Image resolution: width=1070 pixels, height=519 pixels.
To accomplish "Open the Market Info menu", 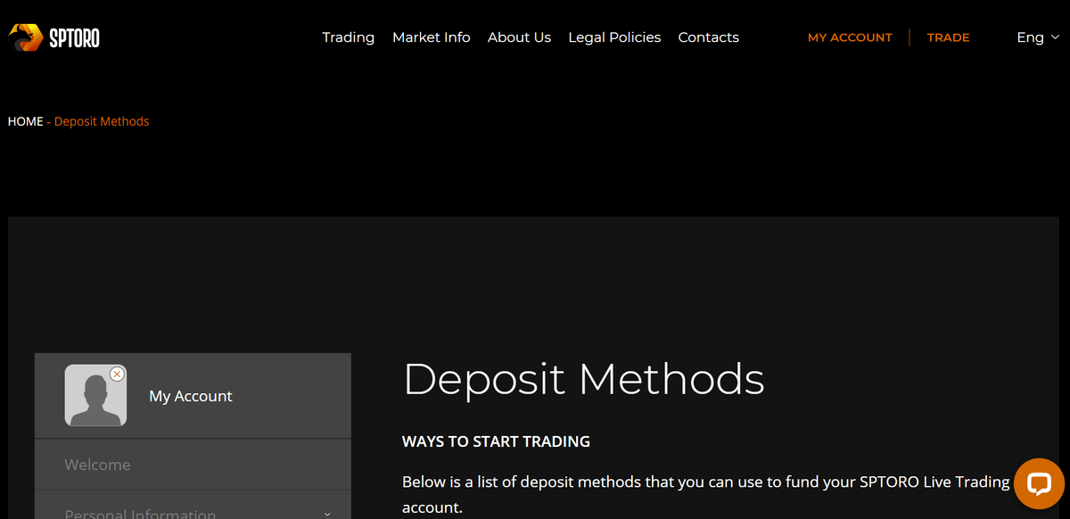I will click(431, 37).
